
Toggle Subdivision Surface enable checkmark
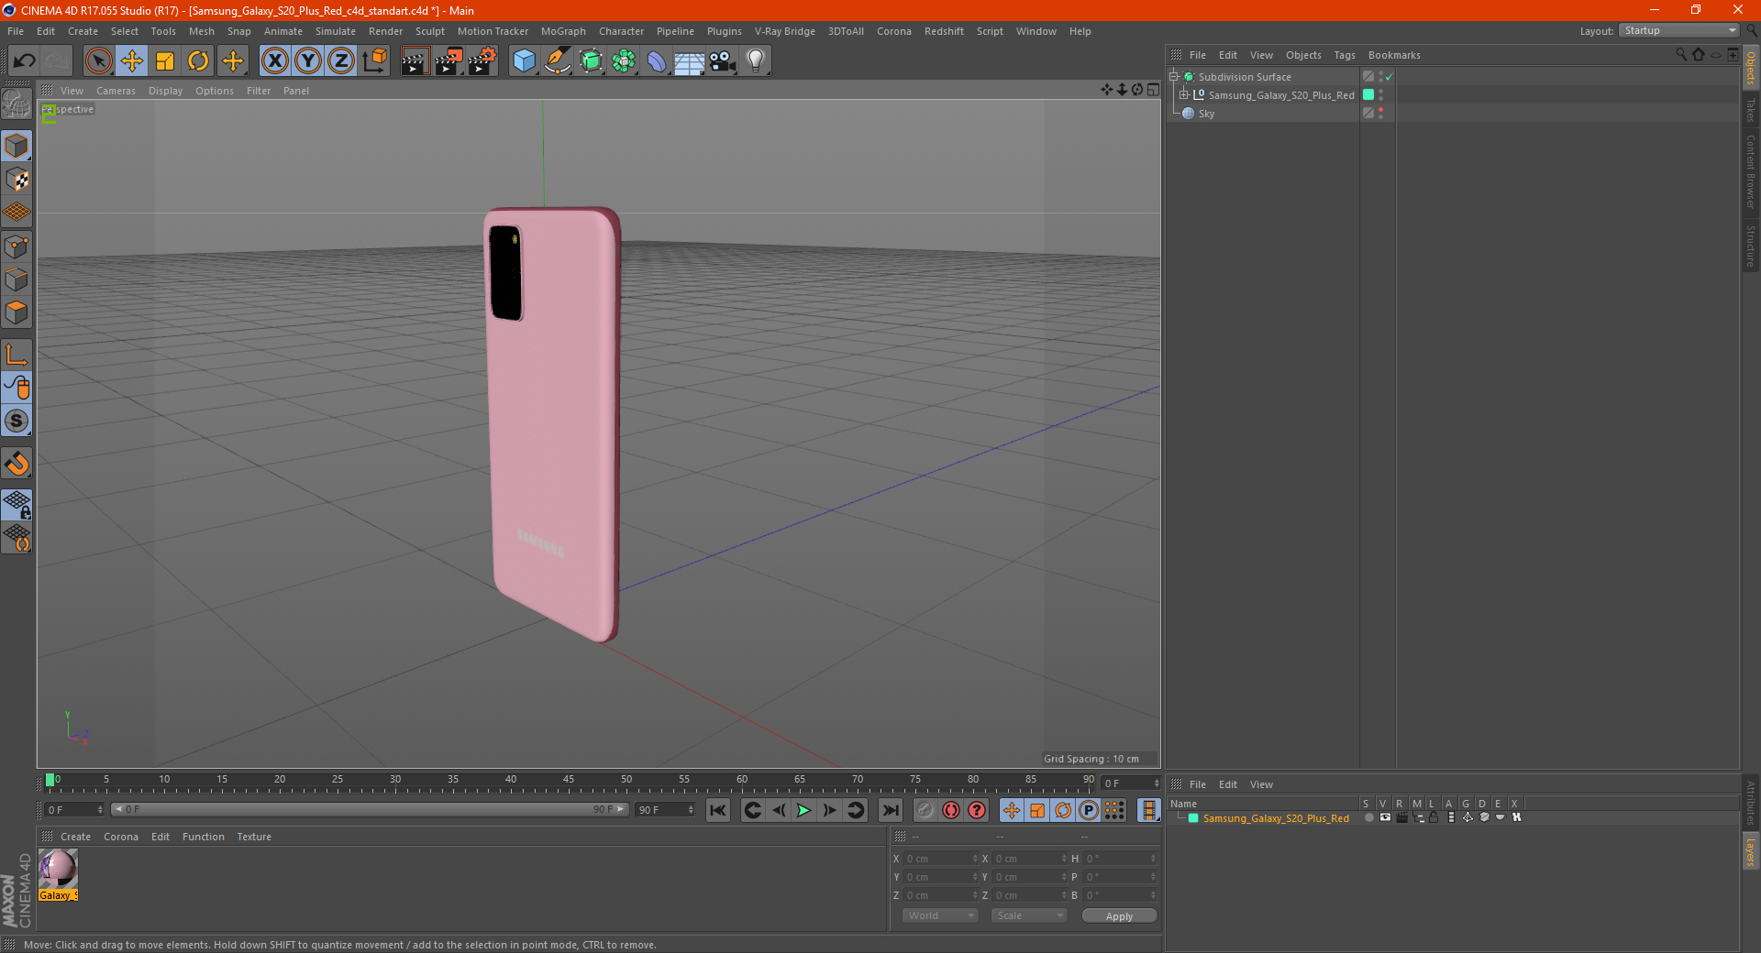pyautogui.click(x=1390, y=77)
